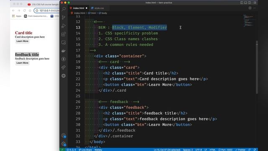Click Learn More button under Card description
The image size is (268, 151).
pos(22,41)
